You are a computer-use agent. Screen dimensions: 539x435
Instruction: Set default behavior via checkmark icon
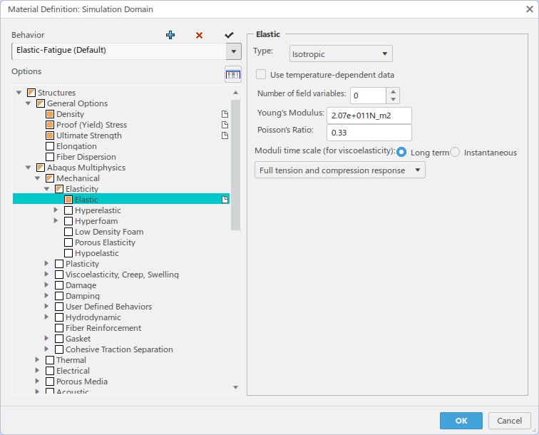pos(229,35)
